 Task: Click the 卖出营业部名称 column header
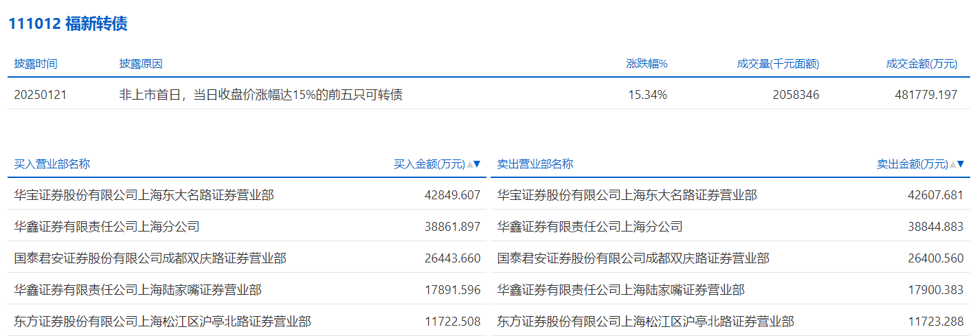click(x=535, y=164)
